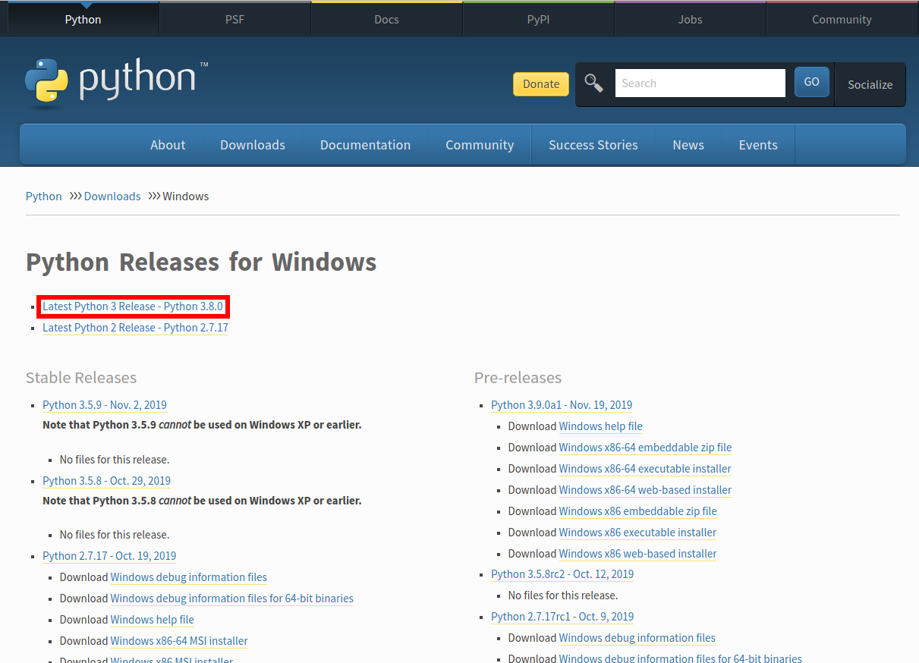This screenshot has width=919, height=663.
Task: Click the Python logo in header
Action: pyautogui.click(x=116, y=82)
